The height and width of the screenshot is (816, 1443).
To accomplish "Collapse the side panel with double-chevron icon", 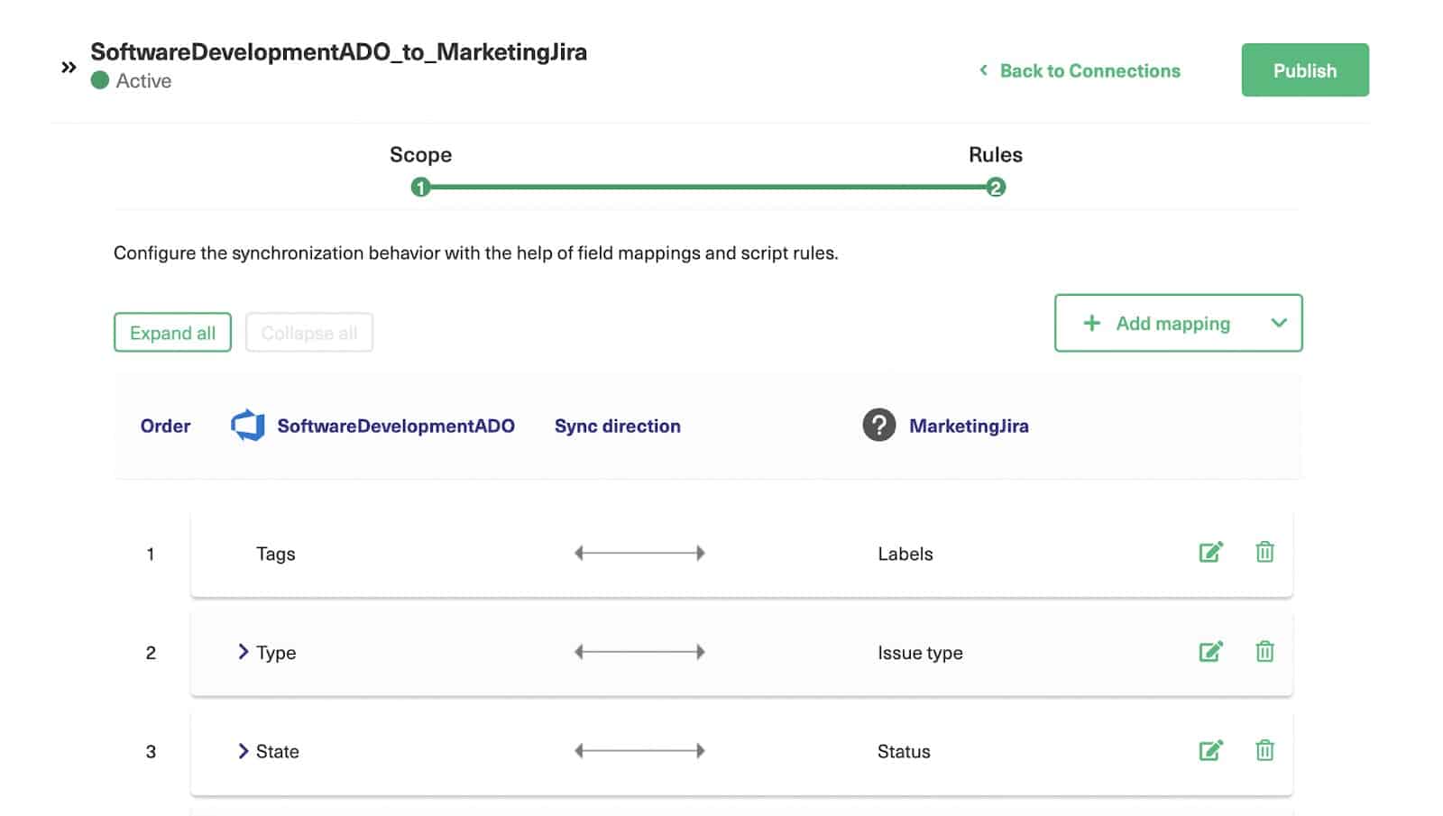I will tap(68, 66).
